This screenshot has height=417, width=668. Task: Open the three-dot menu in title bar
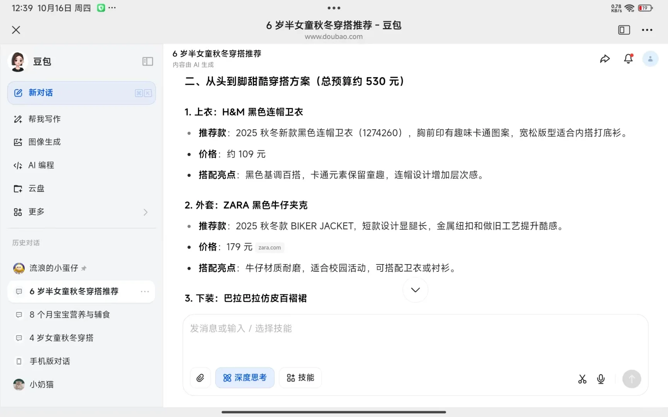click(x=647, y=30)
